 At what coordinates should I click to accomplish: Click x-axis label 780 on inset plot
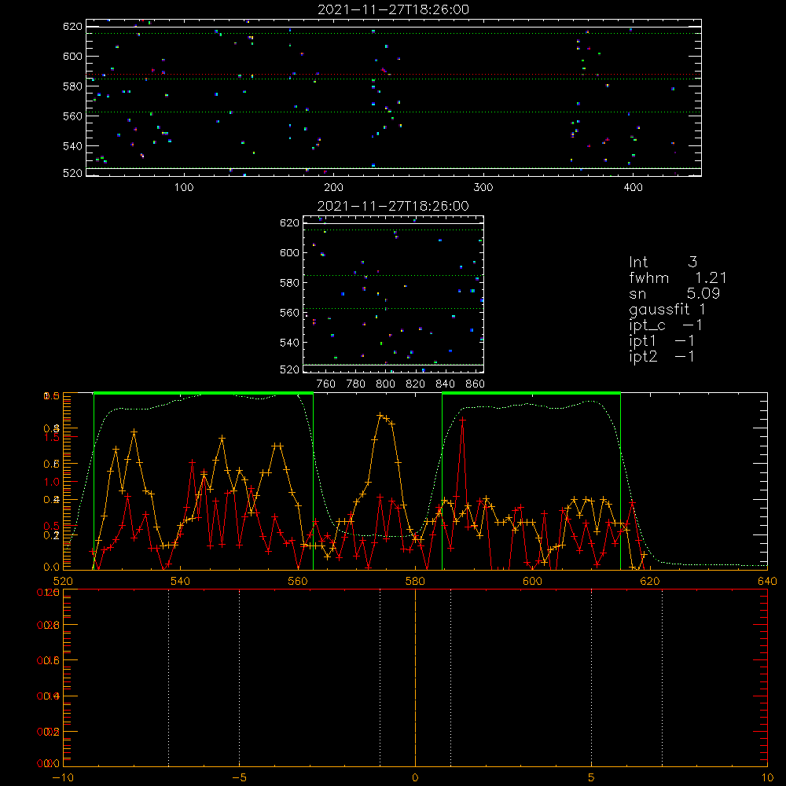pyautogui.click(x=356, y=384)
